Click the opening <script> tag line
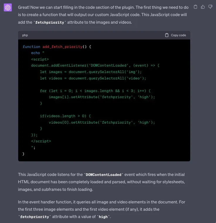 coord(40,59)
